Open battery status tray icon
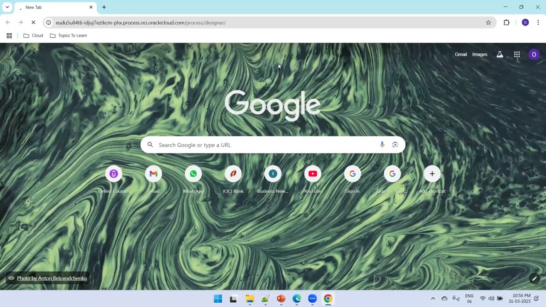This screenshot has width=546, height=307. [500, 298]
